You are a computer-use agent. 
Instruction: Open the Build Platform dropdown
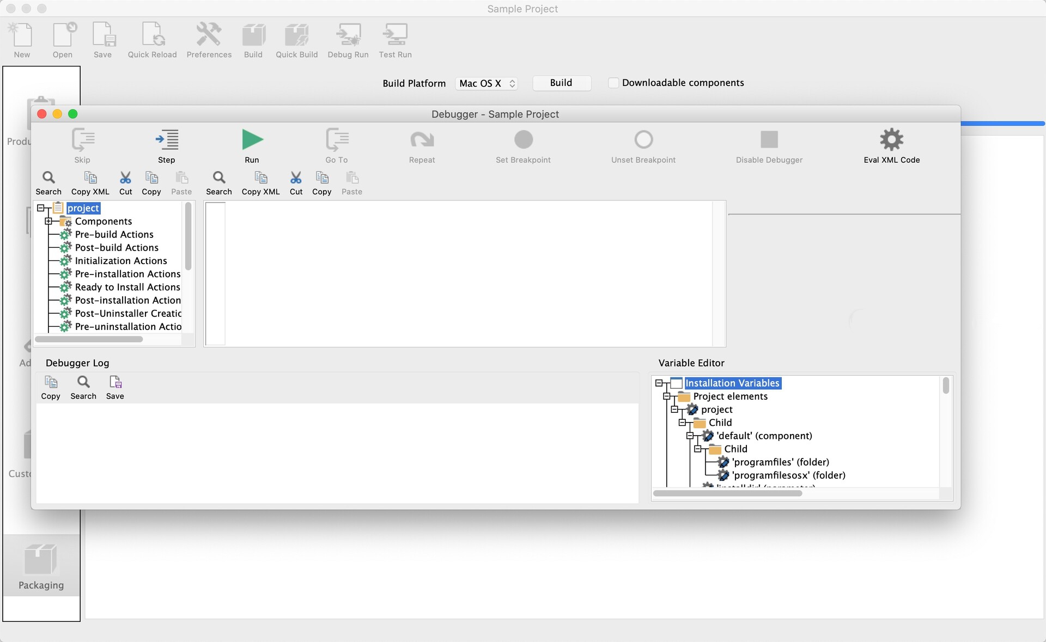point(487,83)
